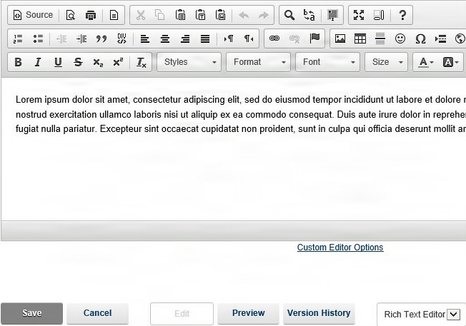Click the Redo arrow
The width and height of the screenshot is (466, 326).
[264, 15]
